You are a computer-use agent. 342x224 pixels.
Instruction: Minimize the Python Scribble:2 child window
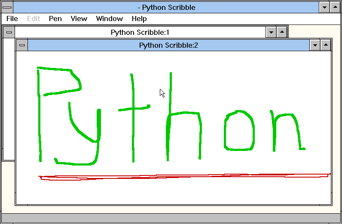point(315,45)
